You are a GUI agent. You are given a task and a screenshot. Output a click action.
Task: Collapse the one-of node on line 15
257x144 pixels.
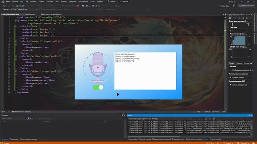click(16, 59)
